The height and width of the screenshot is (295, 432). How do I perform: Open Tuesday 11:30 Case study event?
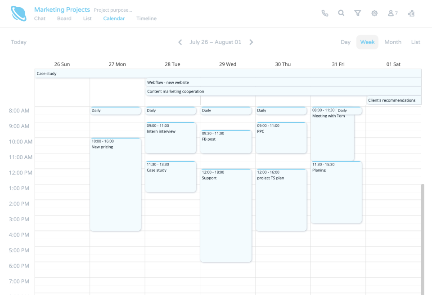click(171, 177)
